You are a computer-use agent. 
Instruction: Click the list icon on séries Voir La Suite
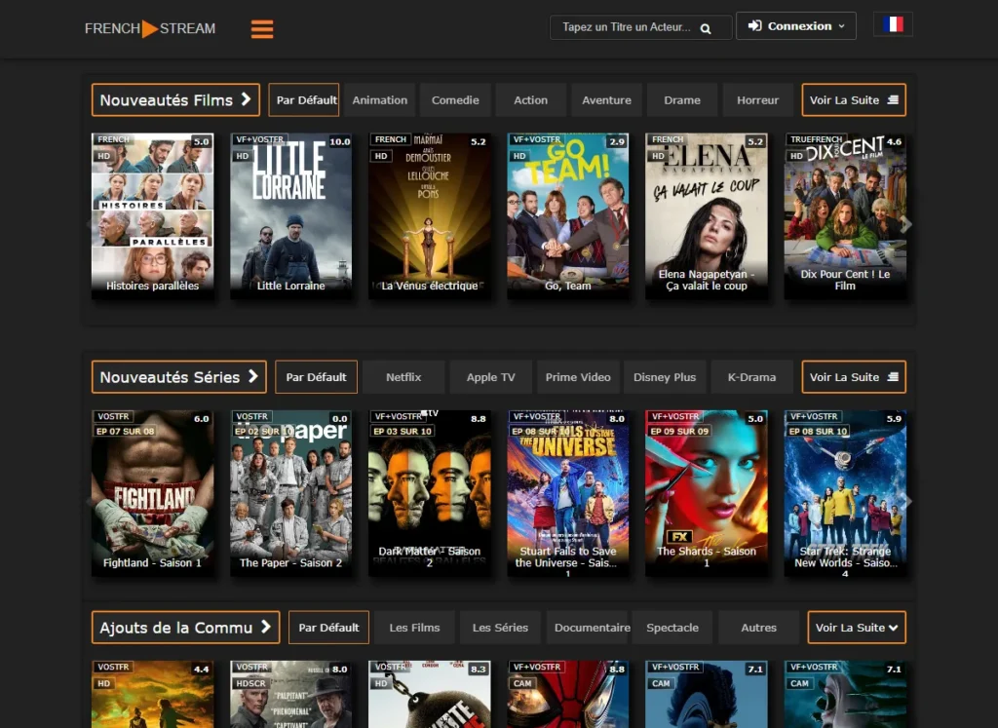pos(893,377)
